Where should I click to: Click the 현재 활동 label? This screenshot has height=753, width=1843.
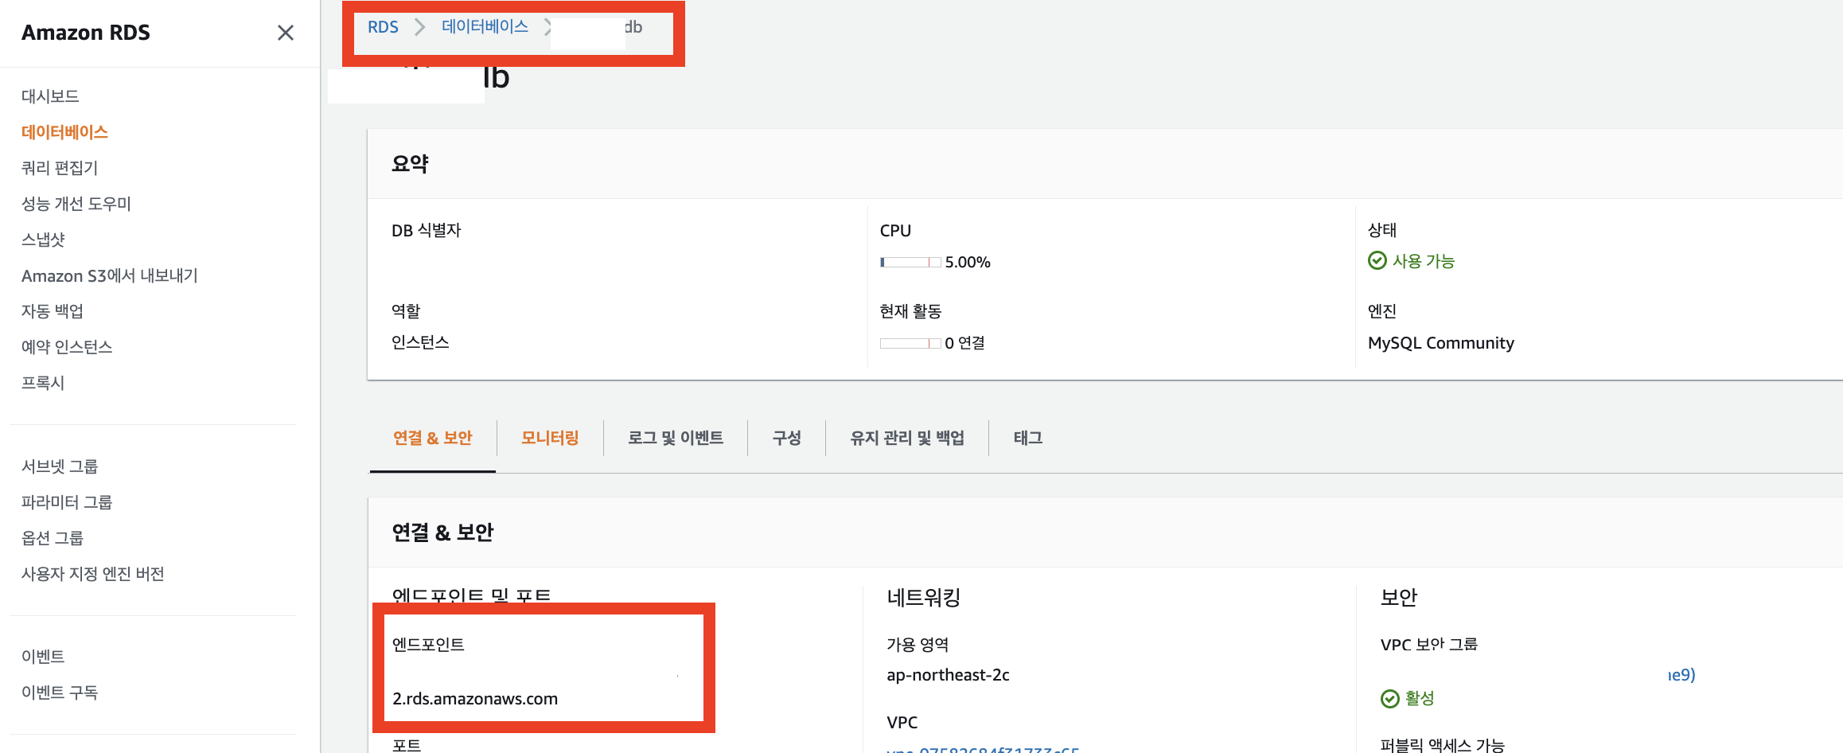pos(910,311)
